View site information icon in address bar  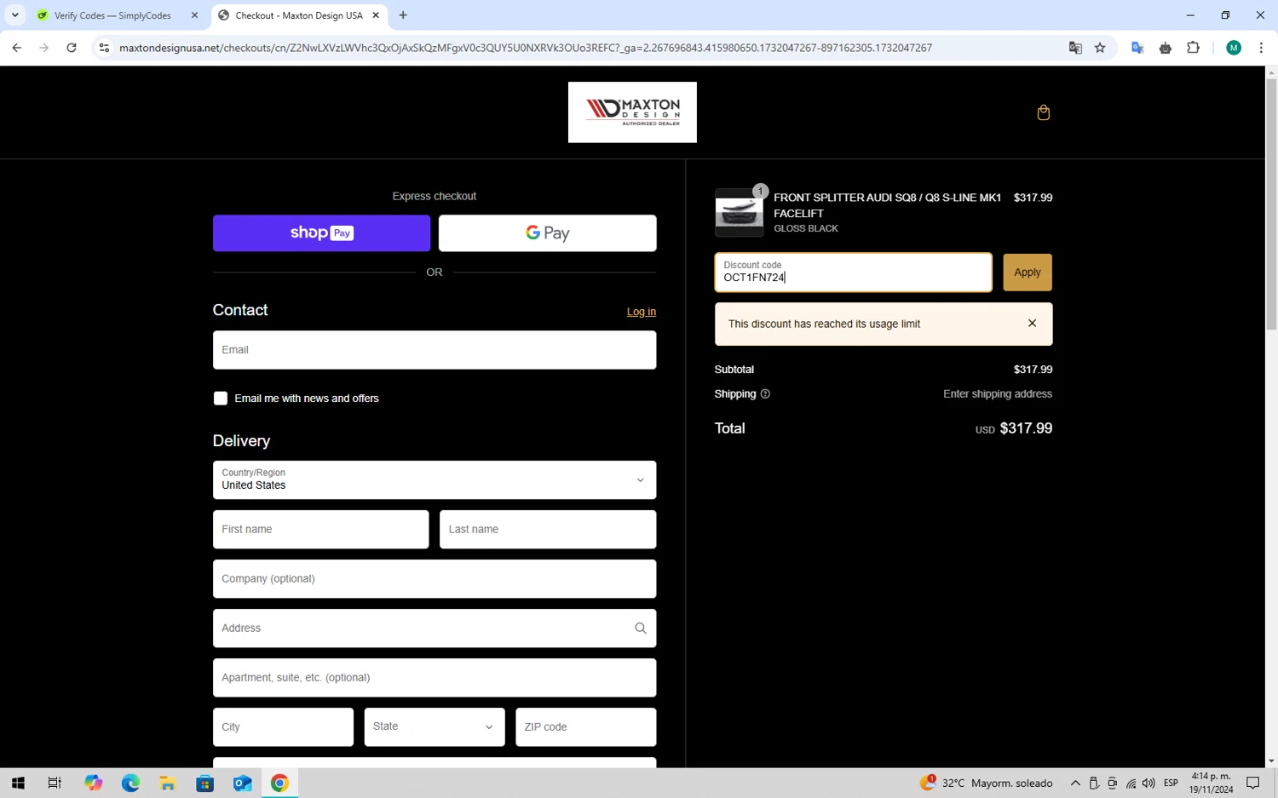pyautogui.click(x=104, y=48)
